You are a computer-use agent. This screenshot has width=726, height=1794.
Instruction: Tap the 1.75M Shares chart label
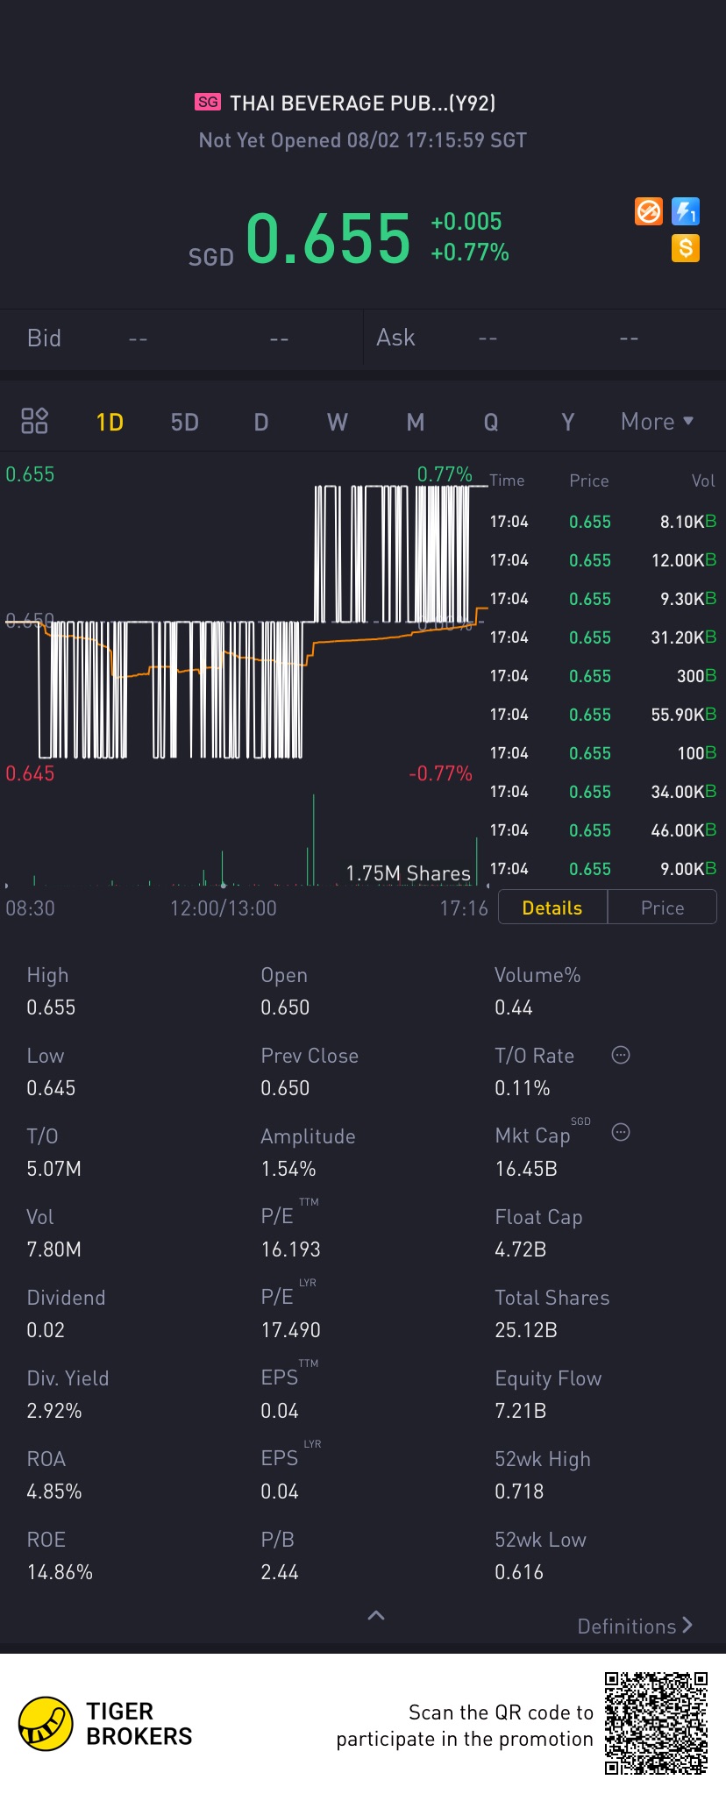pyautogui.click(x=409, y=873)
